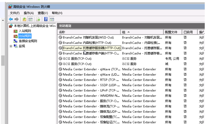Open the 操作(A) menu
This screenshot has width=213, height=124.
tap(29, 13)
